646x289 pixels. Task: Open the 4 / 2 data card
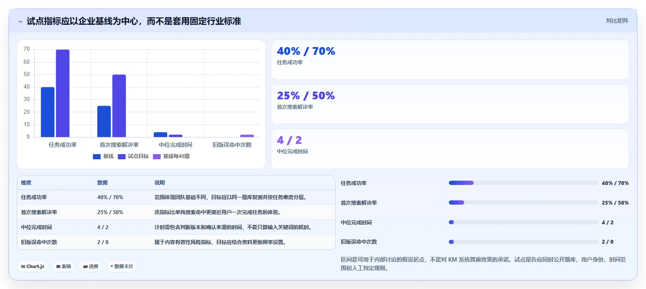(x=450, y=149)
